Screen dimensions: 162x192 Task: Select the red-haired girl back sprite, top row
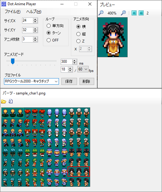point(35,113)
